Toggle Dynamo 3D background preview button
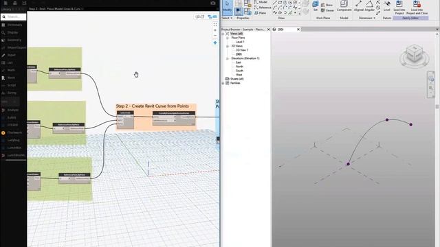 [x=200, y=16]
